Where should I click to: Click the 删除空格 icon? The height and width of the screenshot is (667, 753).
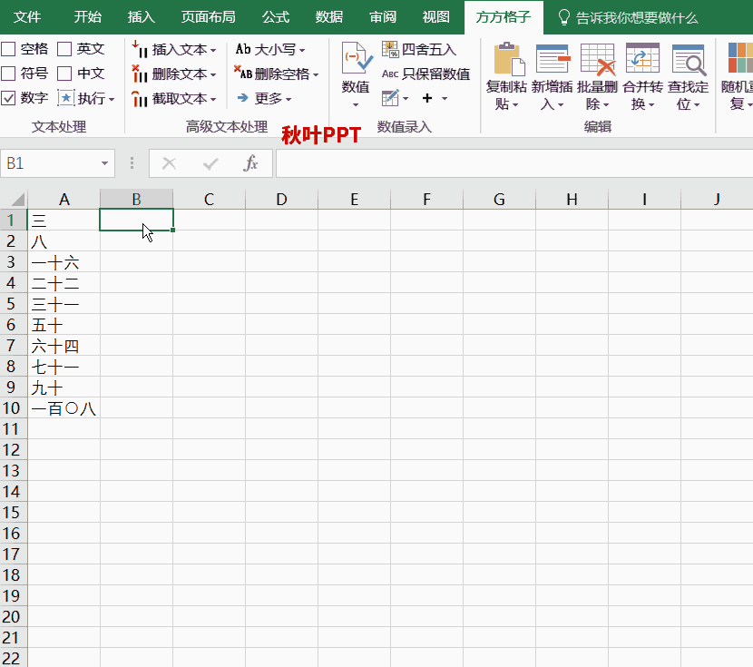[243, 73]
